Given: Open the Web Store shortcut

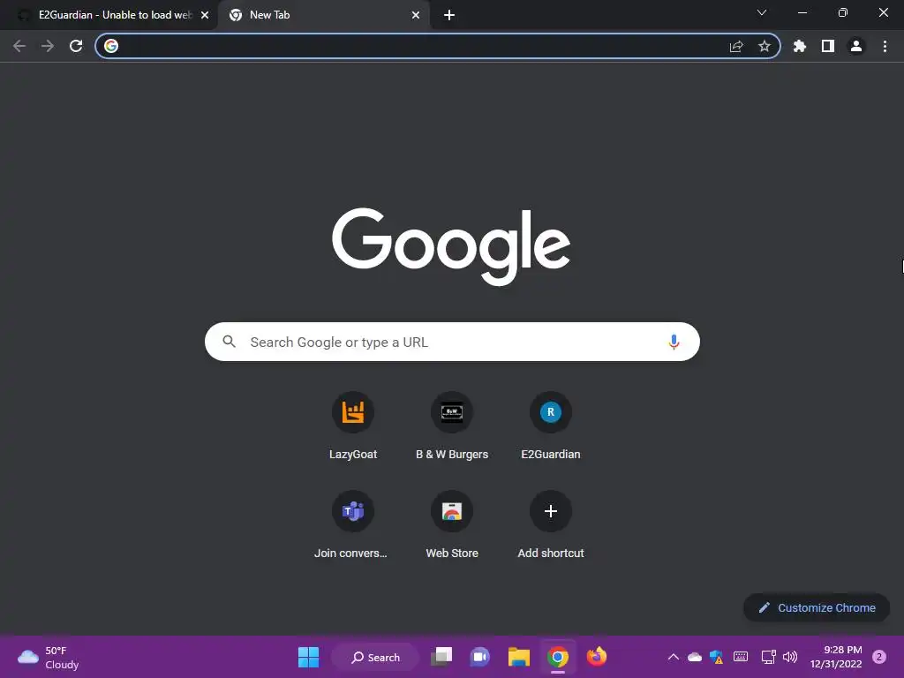Looking at the screenshot, I should point(452,525).
